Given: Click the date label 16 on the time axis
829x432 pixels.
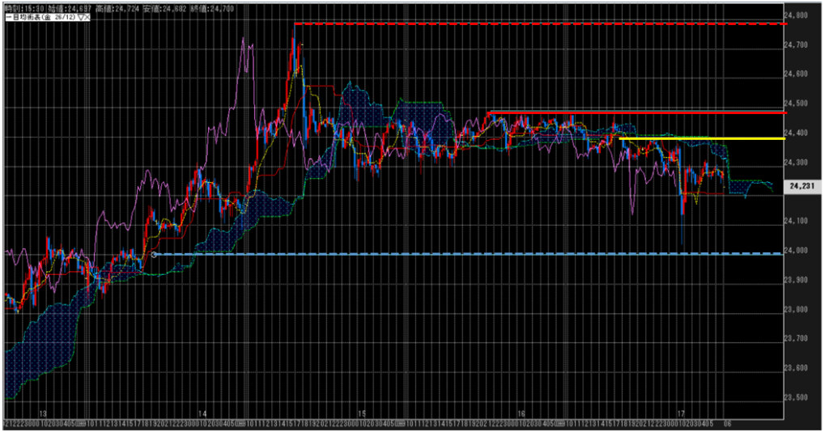Looking at the screenshot, I should click(x=521, y=413).
